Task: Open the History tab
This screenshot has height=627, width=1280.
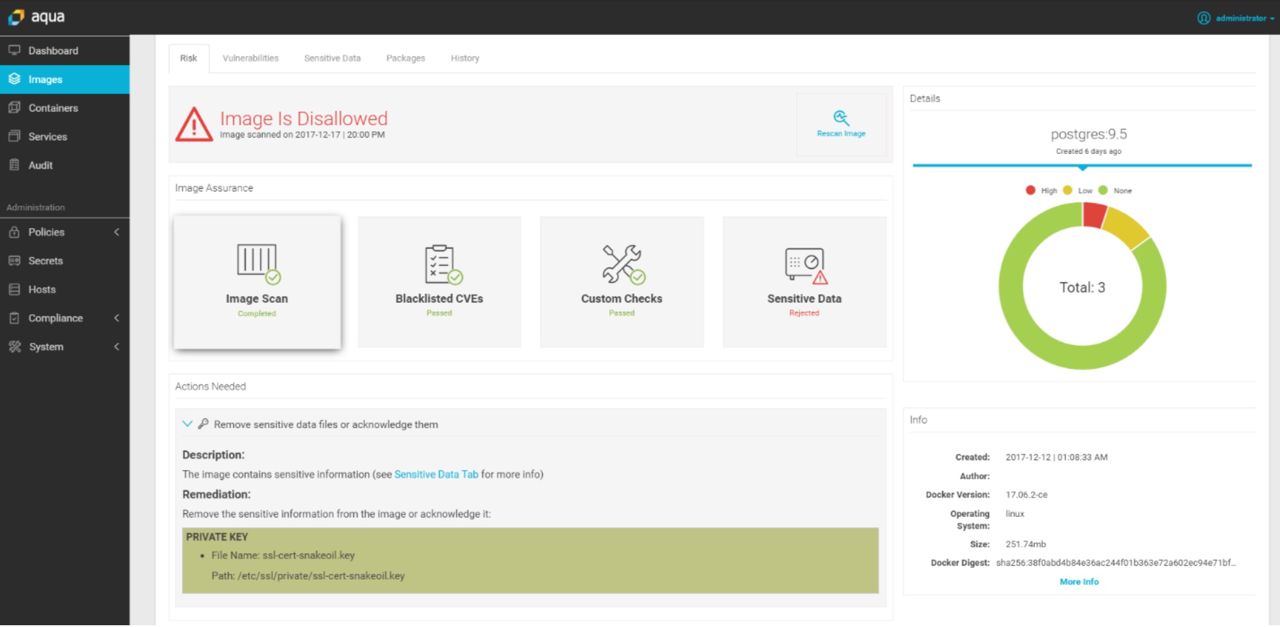Action: point(465,58)
